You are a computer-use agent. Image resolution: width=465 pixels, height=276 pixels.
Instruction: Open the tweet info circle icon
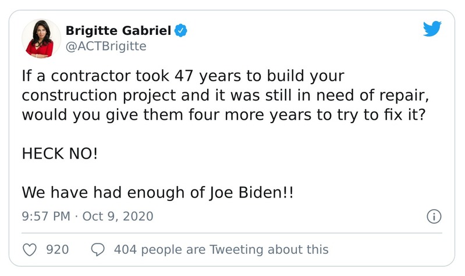pyautogui.click(x=432, y=217)
